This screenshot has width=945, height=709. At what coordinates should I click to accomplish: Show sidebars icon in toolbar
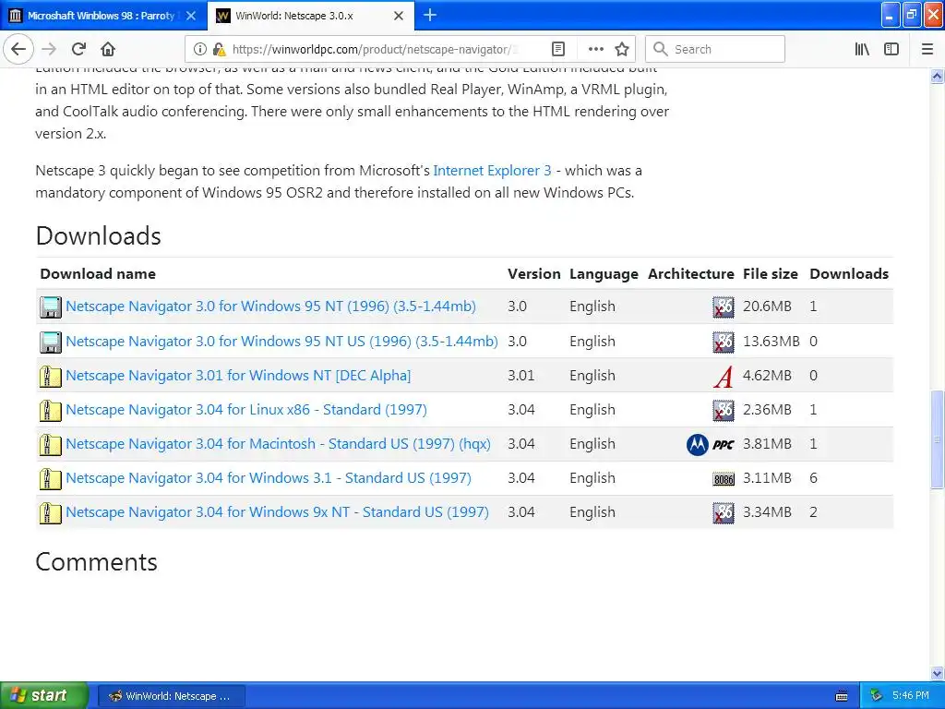pyautogui.click(x=891, y=49)
